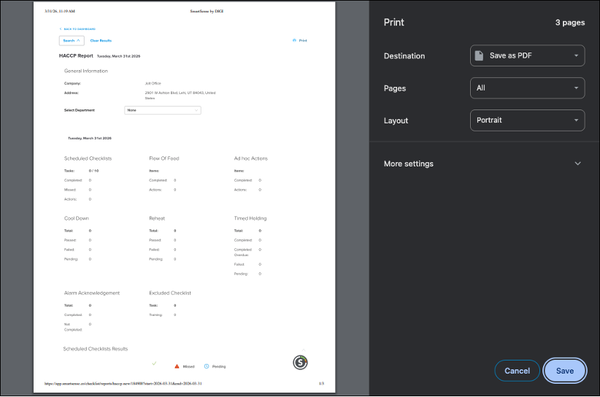Click the back chevron before Back to Dashboard
Image resolution: width=600 pixels, height=397 pixels.
coord(61,29)
